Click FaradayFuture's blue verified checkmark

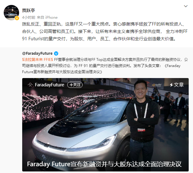click(x=56, y=53)
